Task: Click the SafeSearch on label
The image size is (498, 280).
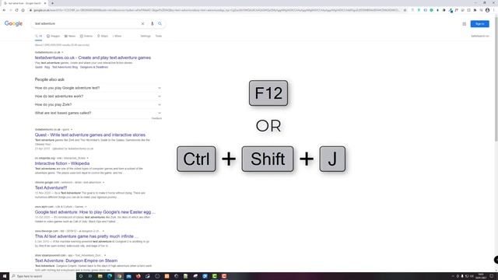Action: 480,37
